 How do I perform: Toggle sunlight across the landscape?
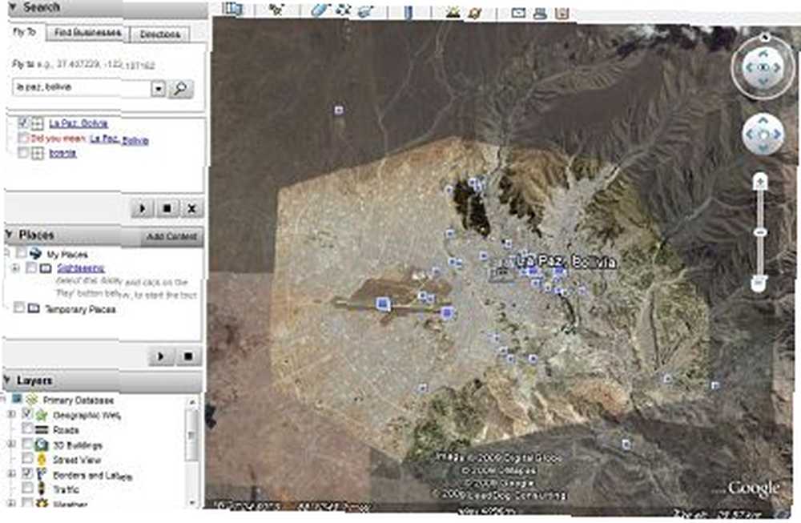[453, 12]
